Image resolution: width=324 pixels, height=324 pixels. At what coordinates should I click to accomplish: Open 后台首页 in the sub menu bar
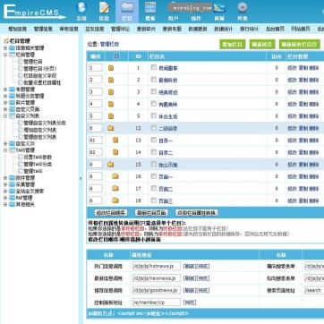point(275,29)
